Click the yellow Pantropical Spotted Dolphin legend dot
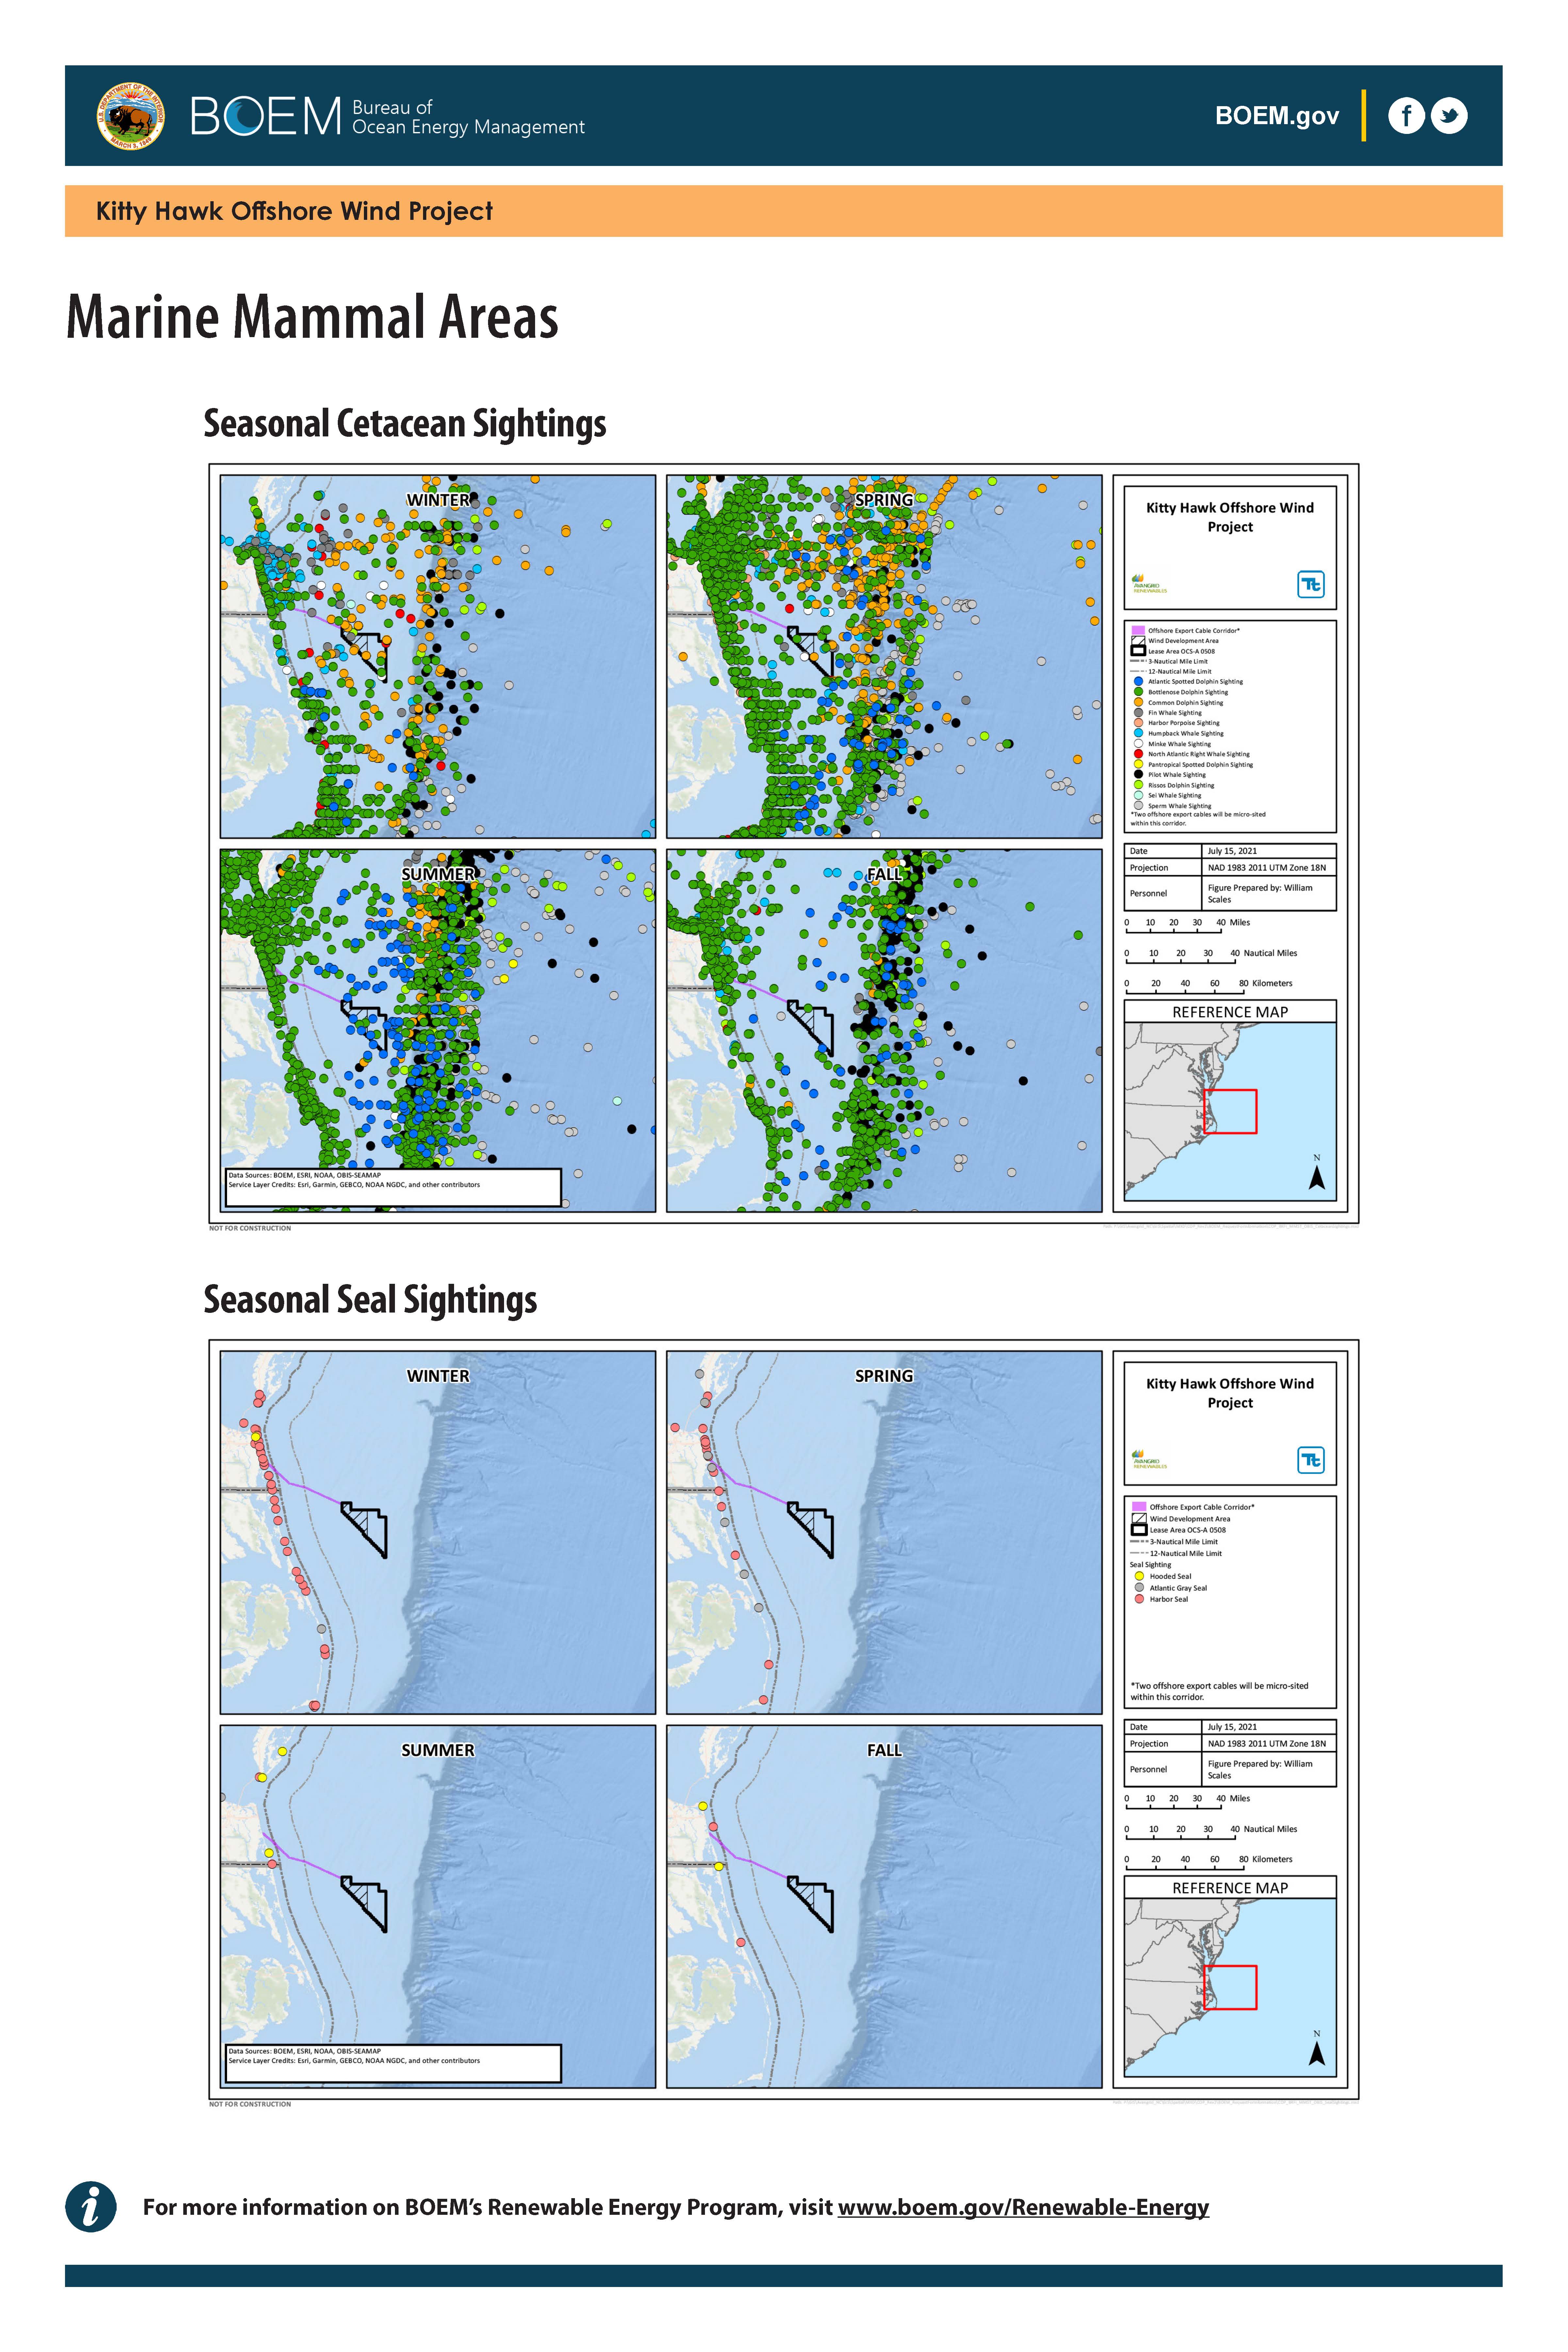 point(1138,764)
